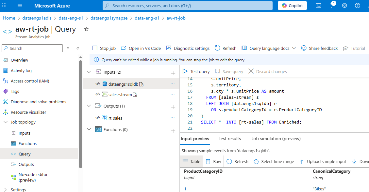Viewport: 369px width, 192px height.
Task: Favorite the aw-rt-job page with the star
Action: point(86,29)
